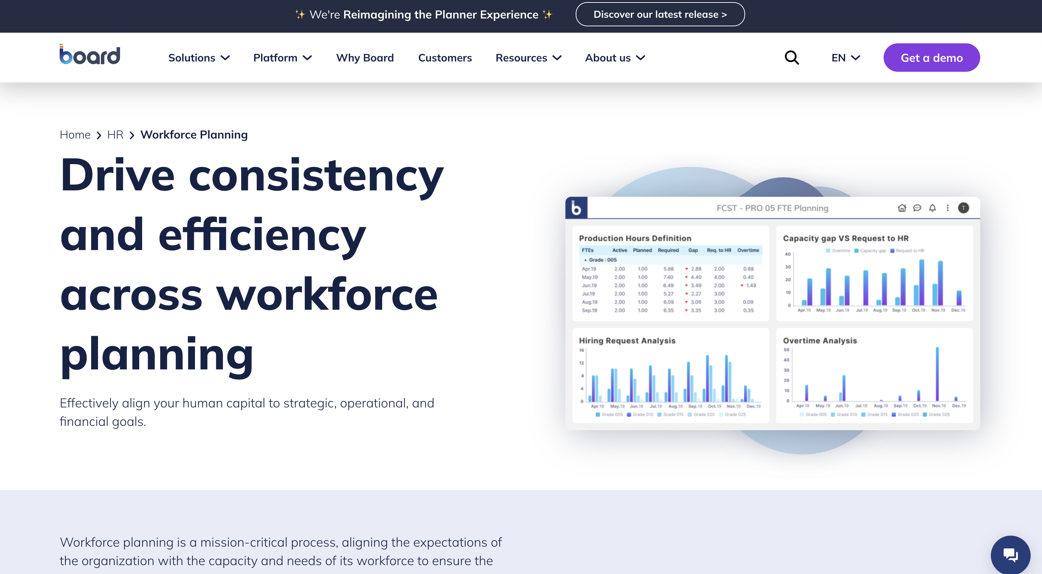The width and height of the screenshot is (1042, 574).
Task: Click the Board logo
Action: pyautogui.click(x=90, y=55)
